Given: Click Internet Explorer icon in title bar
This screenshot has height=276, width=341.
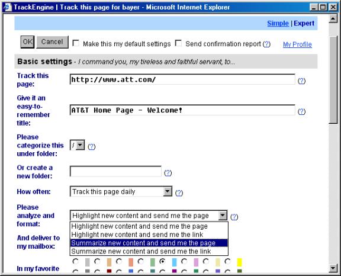Looking at the screenshot, I should [7, 7].
